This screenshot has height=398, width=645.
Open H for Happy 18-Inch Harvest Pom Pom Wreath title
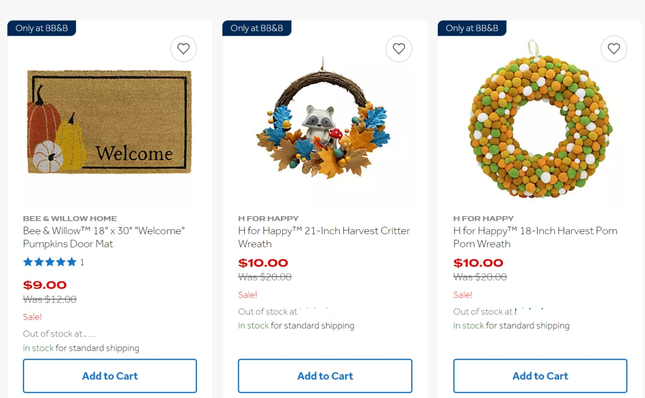pos(535,237)
